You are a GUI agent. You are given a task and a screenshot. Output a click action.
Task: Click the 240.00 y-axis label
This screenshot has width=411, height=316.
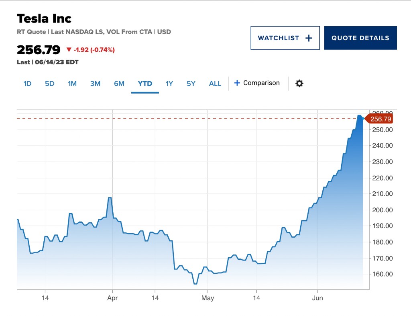point(383,146)
